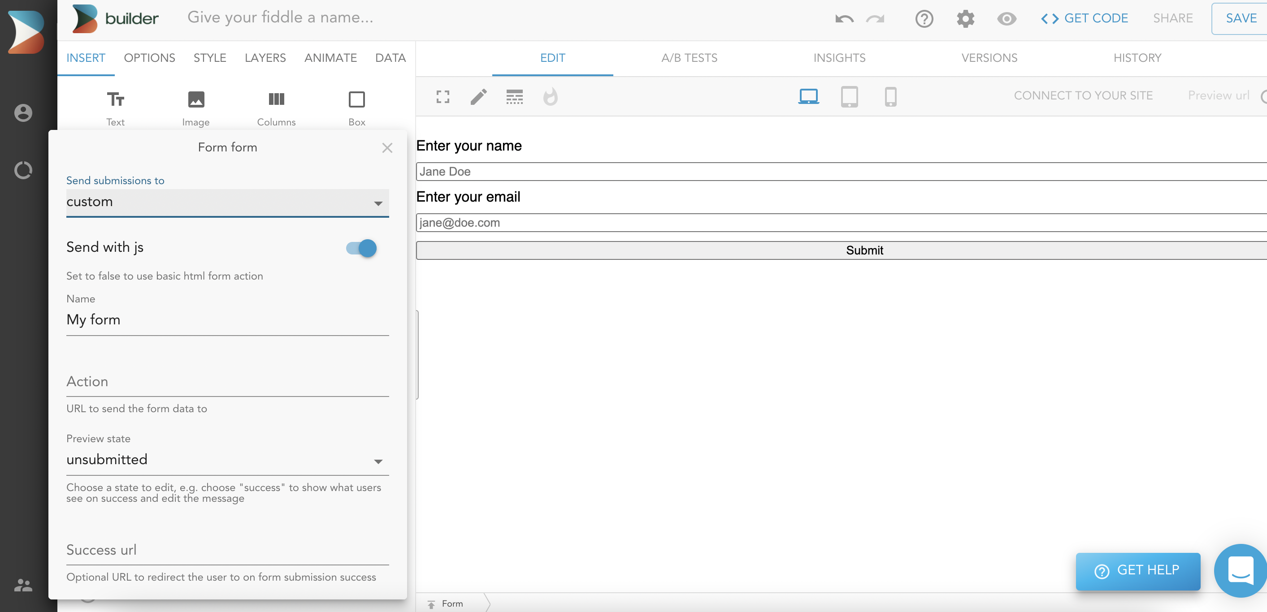Click the Form breadcrumb at bottom

click(x=451, y=603)
